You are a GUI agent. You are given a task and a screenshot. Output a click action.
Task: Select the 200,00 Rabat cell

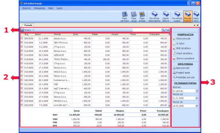(x=101, y=59)
